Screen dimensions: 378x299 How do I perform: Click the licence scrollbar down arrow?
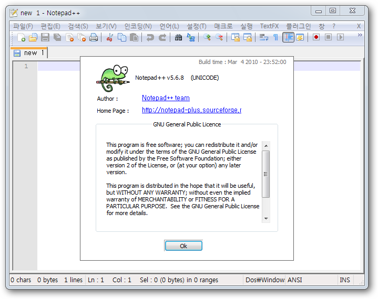point(266,218)
